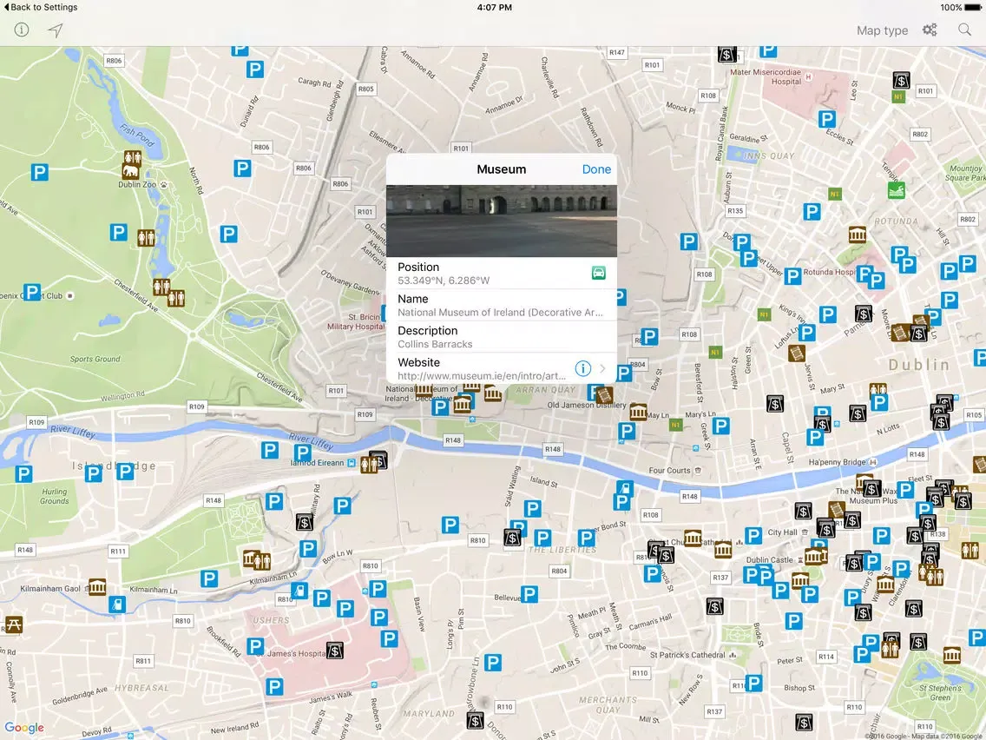Tap Back to Settings in status bar
Screen dimensions: 986x740
[x=41, y=7]
